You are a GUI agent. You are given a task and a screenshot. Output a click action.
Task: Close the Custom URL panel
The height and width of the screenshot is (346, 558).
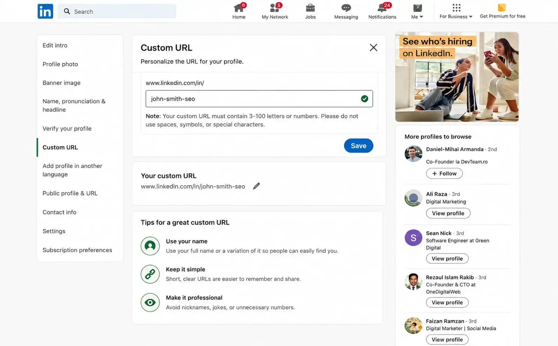pyautogui.click(x=373, y=48)
